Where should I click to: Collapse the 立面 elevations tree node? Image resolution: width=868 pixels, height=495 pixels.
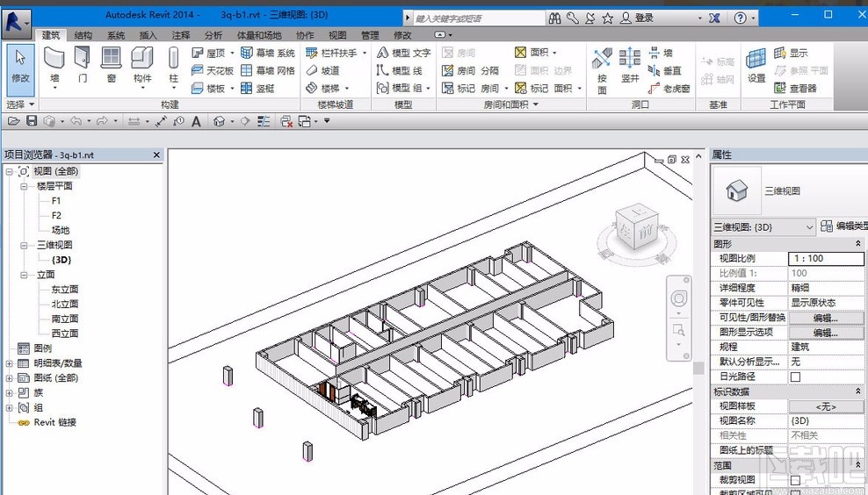24,275
